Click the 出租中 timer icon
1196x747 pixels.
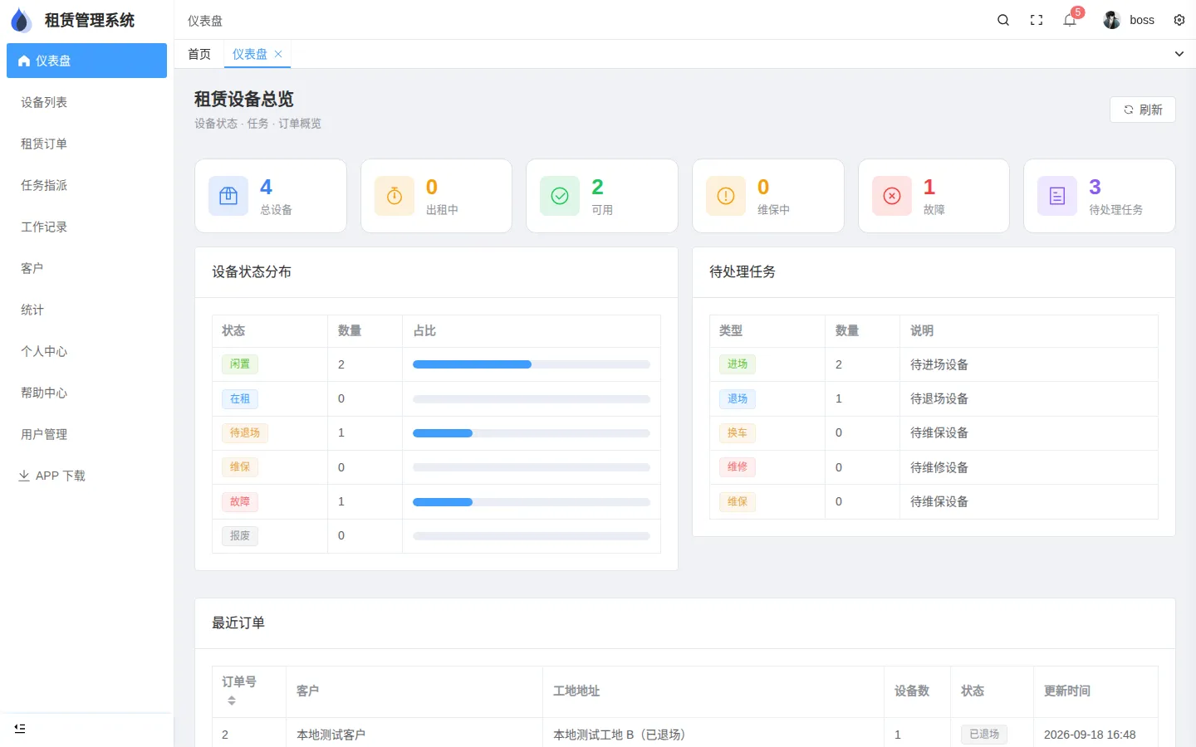pyautogui.click(x=395, y=196)
